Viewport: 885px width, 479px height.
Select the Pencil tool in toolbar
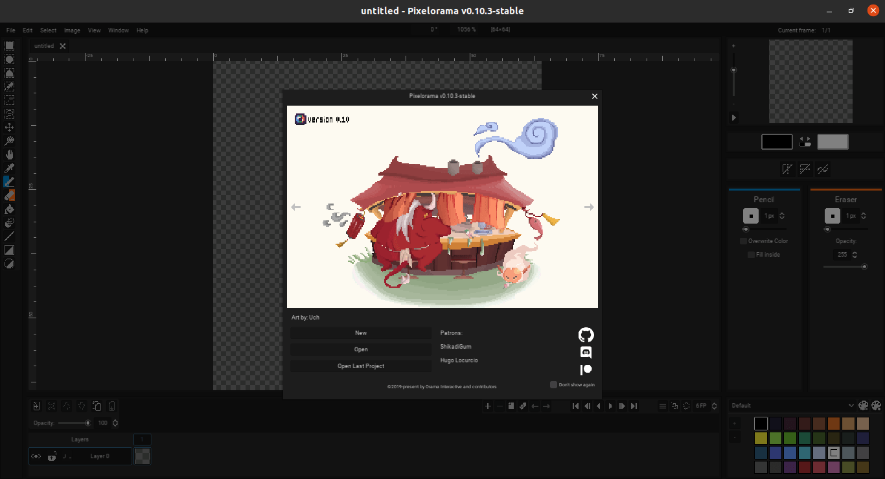[x=10, y=181]
